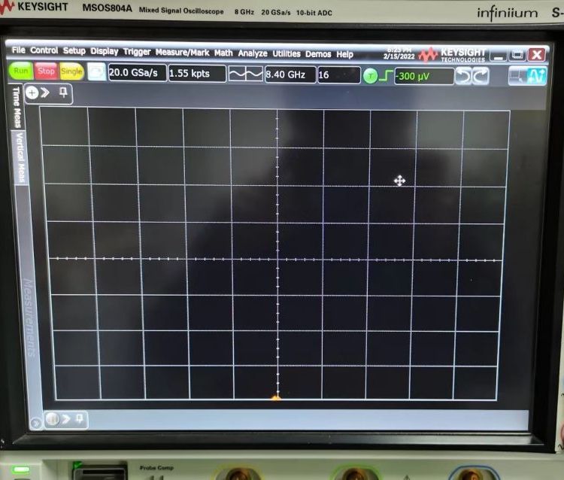Click the autoscale icon beside Single
The image size is (564, 480).
click(x=96, y=72)
